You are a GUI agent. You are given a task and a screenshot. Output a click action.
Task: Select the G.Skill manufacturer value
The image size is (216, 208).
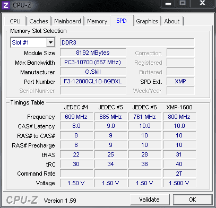point(93,72)
